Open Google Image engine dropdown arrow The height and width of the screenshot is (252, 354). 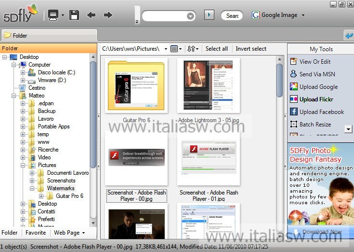[x=303, y=15]
